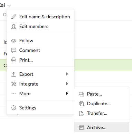Click the eye icon next to Follow

pyautogui.click(x=13, y=41)
